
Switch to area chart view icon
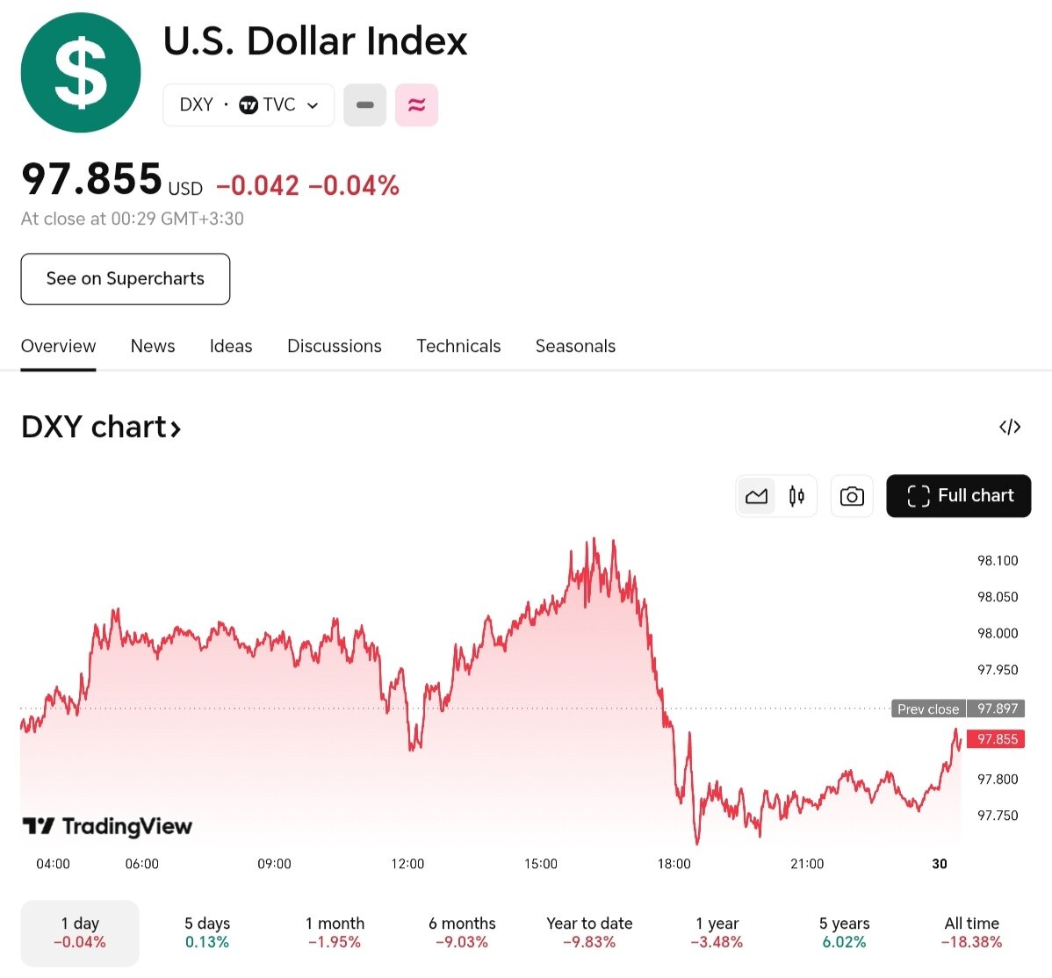pyautogui.click(x=756, y=496)
